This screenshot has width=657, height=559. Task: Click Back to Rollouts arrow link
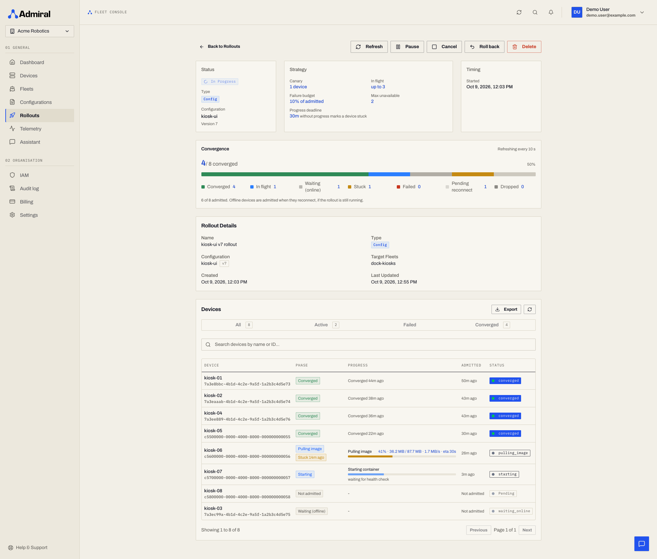pos(220,46)
